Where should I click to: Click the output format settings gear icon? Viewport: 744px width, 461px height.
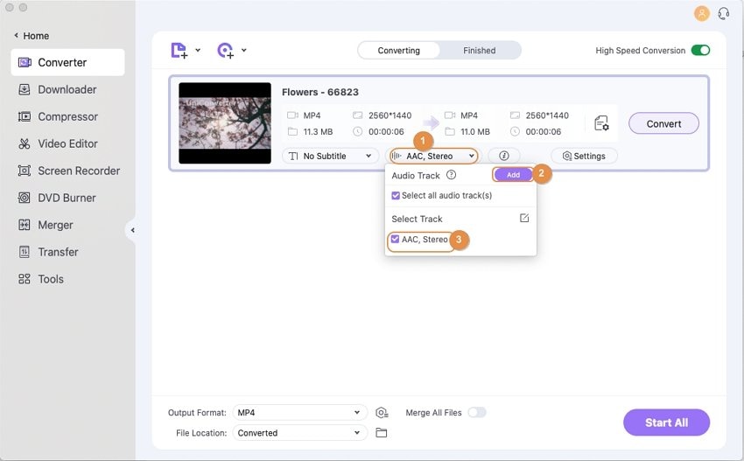[x=382, y=413]
